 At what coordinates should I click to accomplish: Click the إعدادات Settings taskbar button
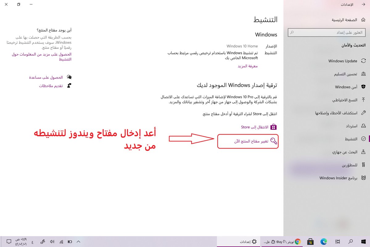coord(238,241)
